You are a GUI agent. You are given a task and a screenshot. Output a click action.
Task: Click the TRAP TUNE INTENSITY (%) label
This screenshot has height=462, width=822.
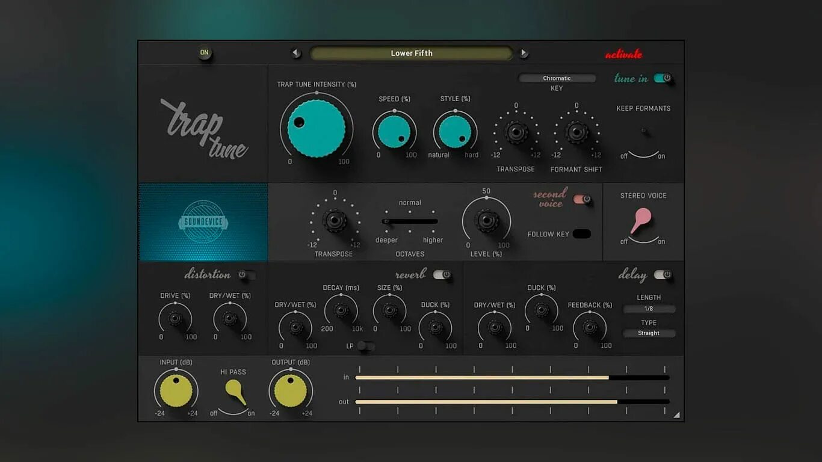[x=317, y=84]
